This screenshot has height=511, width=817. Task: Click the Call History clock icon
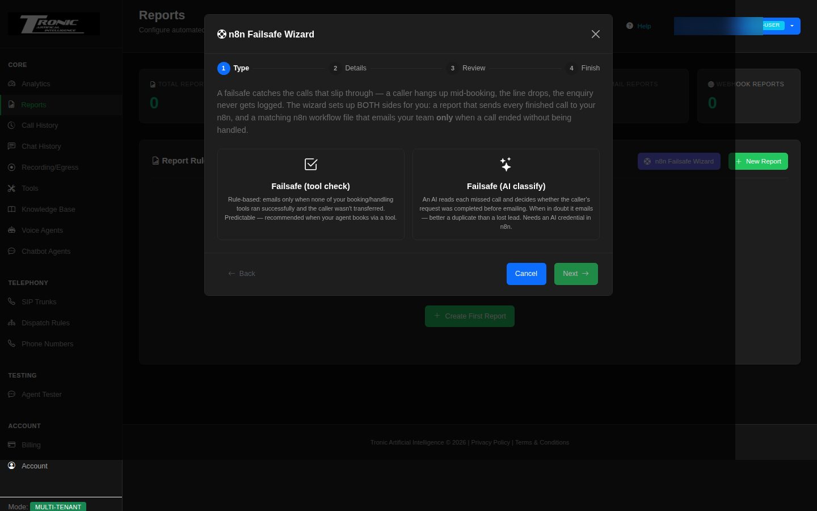point(11,125)
